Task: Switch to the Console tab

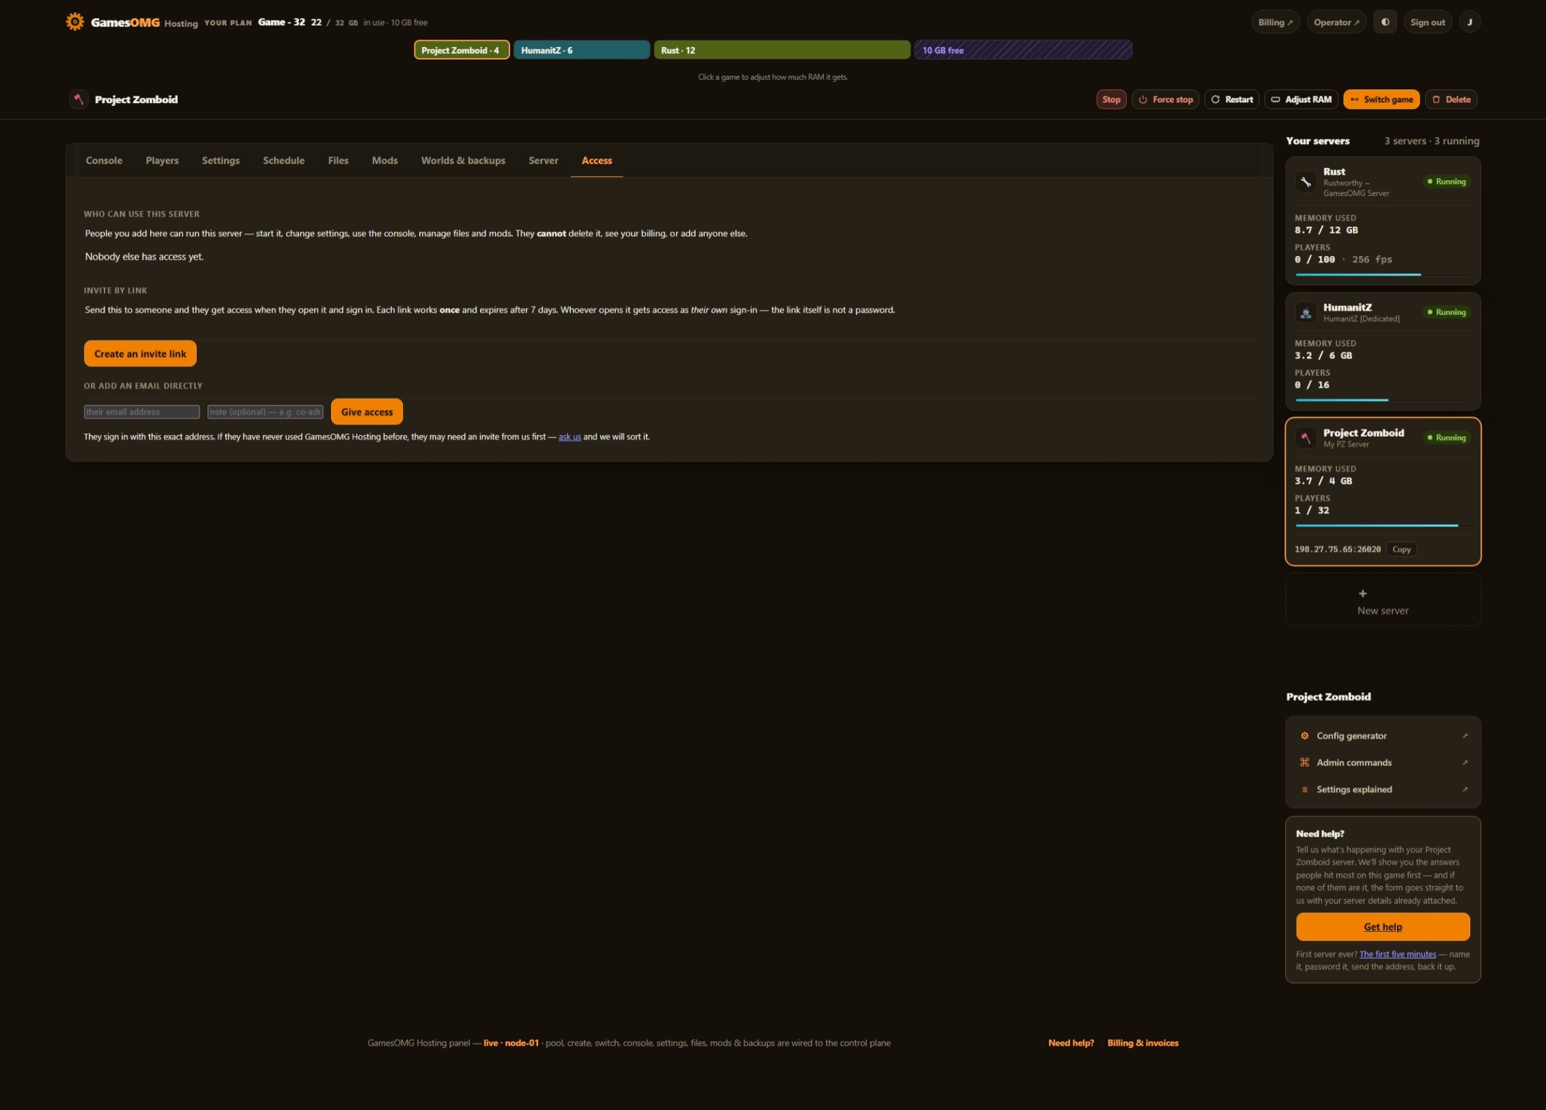Action: pyautogui.click(x=104, y=160)
